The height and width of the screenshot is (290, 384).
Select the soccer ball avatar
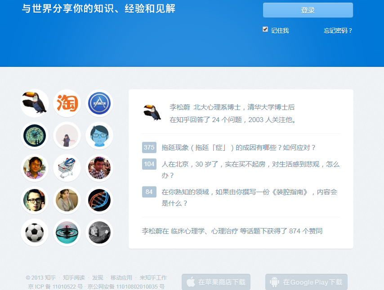pos(35,232)
